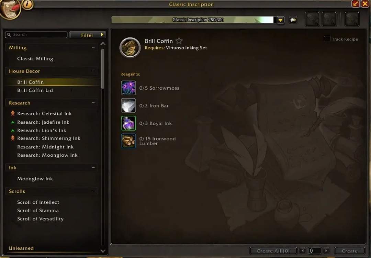
Task: Enable the Track Recipe checkbox
Action: point(327,39)
